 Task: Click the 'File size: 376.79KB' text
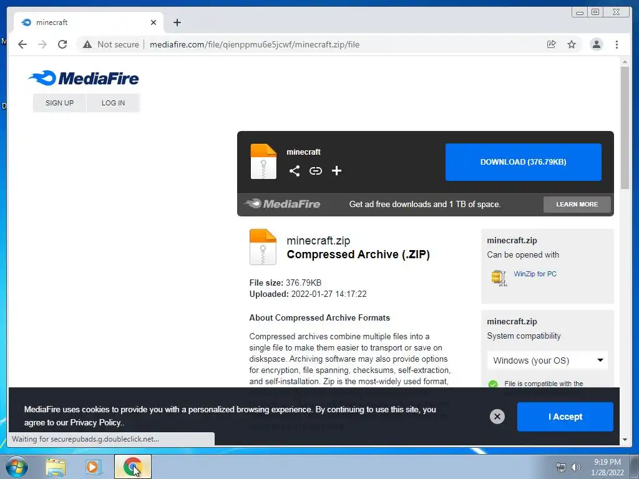click(x=285, y=283)
